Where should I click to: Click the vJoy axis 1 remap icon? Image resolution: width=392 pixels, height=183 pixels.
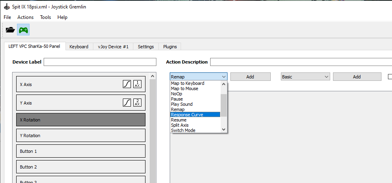click(137, 84)
